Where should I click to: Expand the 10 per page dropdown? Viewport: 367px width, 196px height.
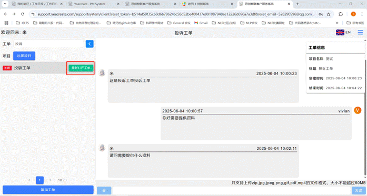(63, 180)
